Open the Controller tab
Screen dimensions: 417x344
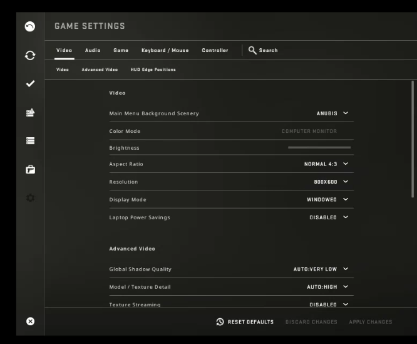point(215,50)
